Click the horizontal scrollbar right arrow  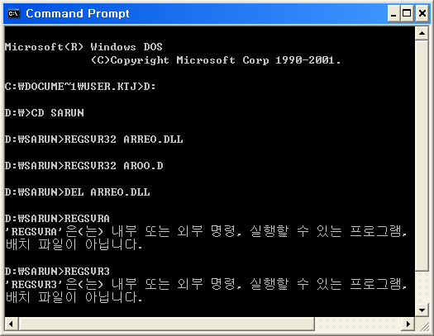(x=408, y=324)
